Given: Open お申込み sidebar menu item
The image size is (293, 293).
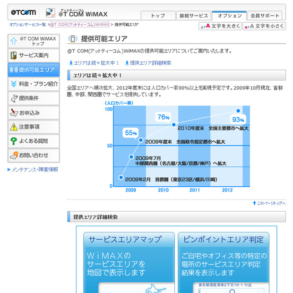Looking at the screenshot, I should 34,112.
